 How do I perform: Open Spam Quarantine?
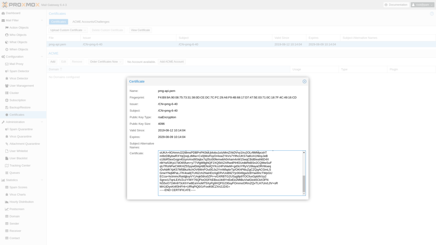21,129
